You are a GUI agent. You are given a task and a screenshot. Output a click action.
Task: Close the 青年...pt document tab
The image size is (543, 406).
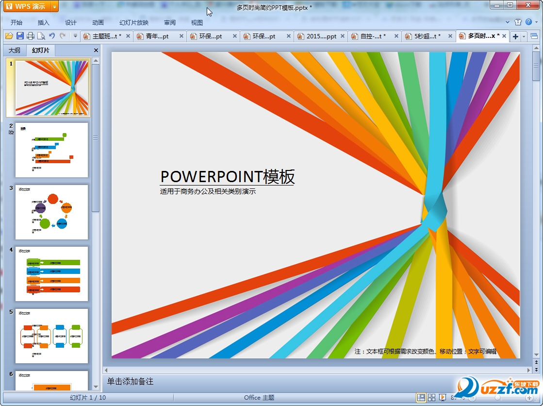[181, 36]
